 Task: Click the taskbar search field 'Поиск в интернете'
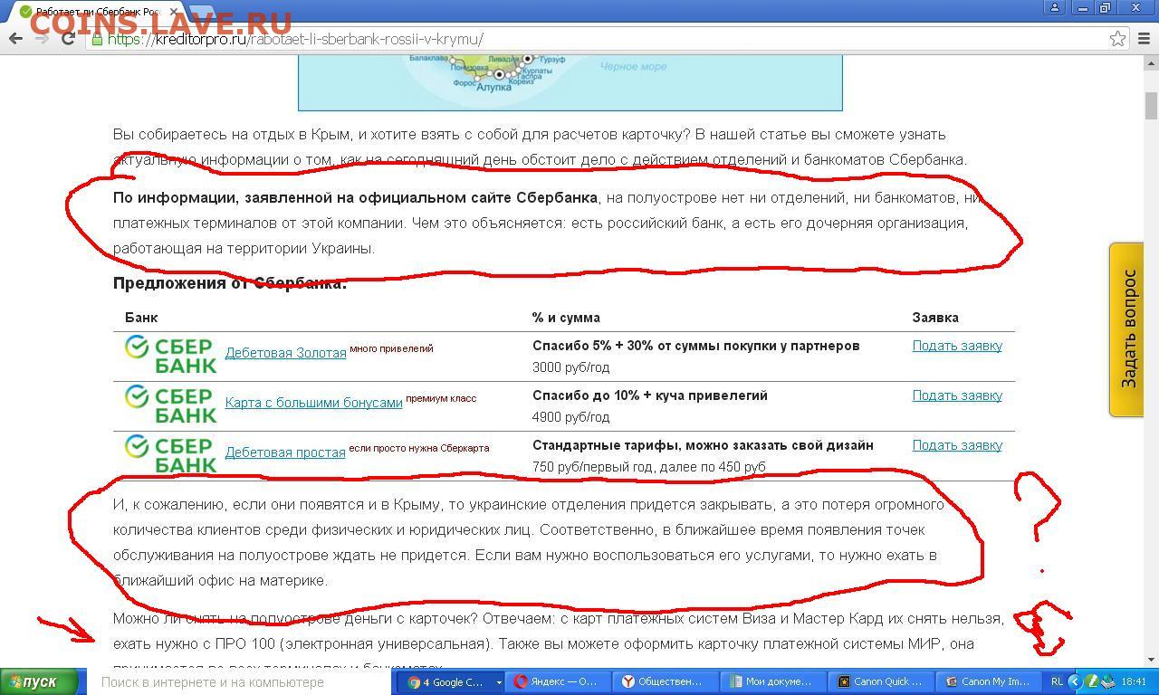pos(237,682)
